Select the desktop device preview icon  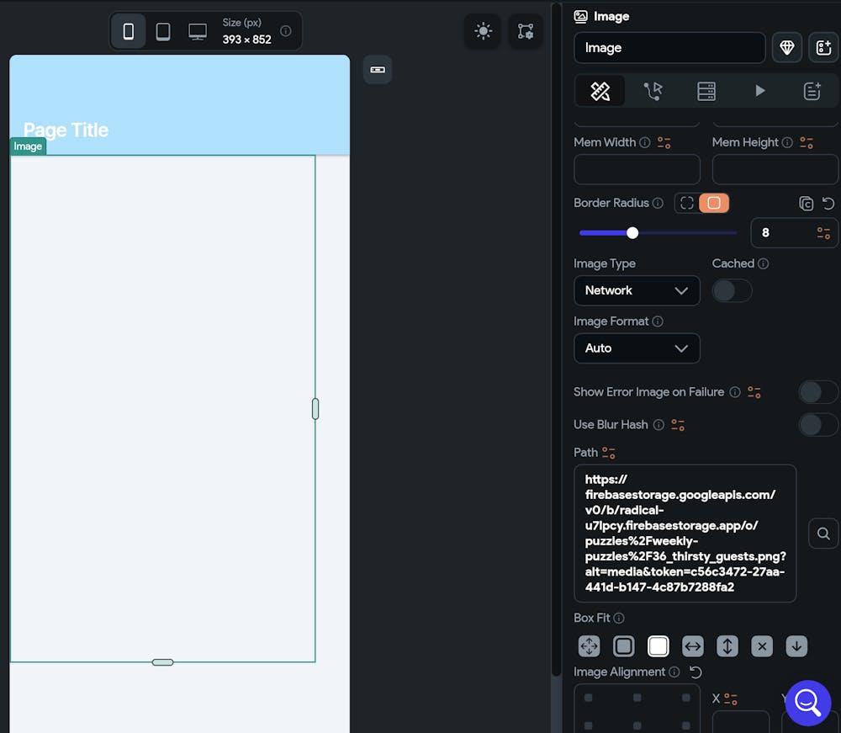198,31
